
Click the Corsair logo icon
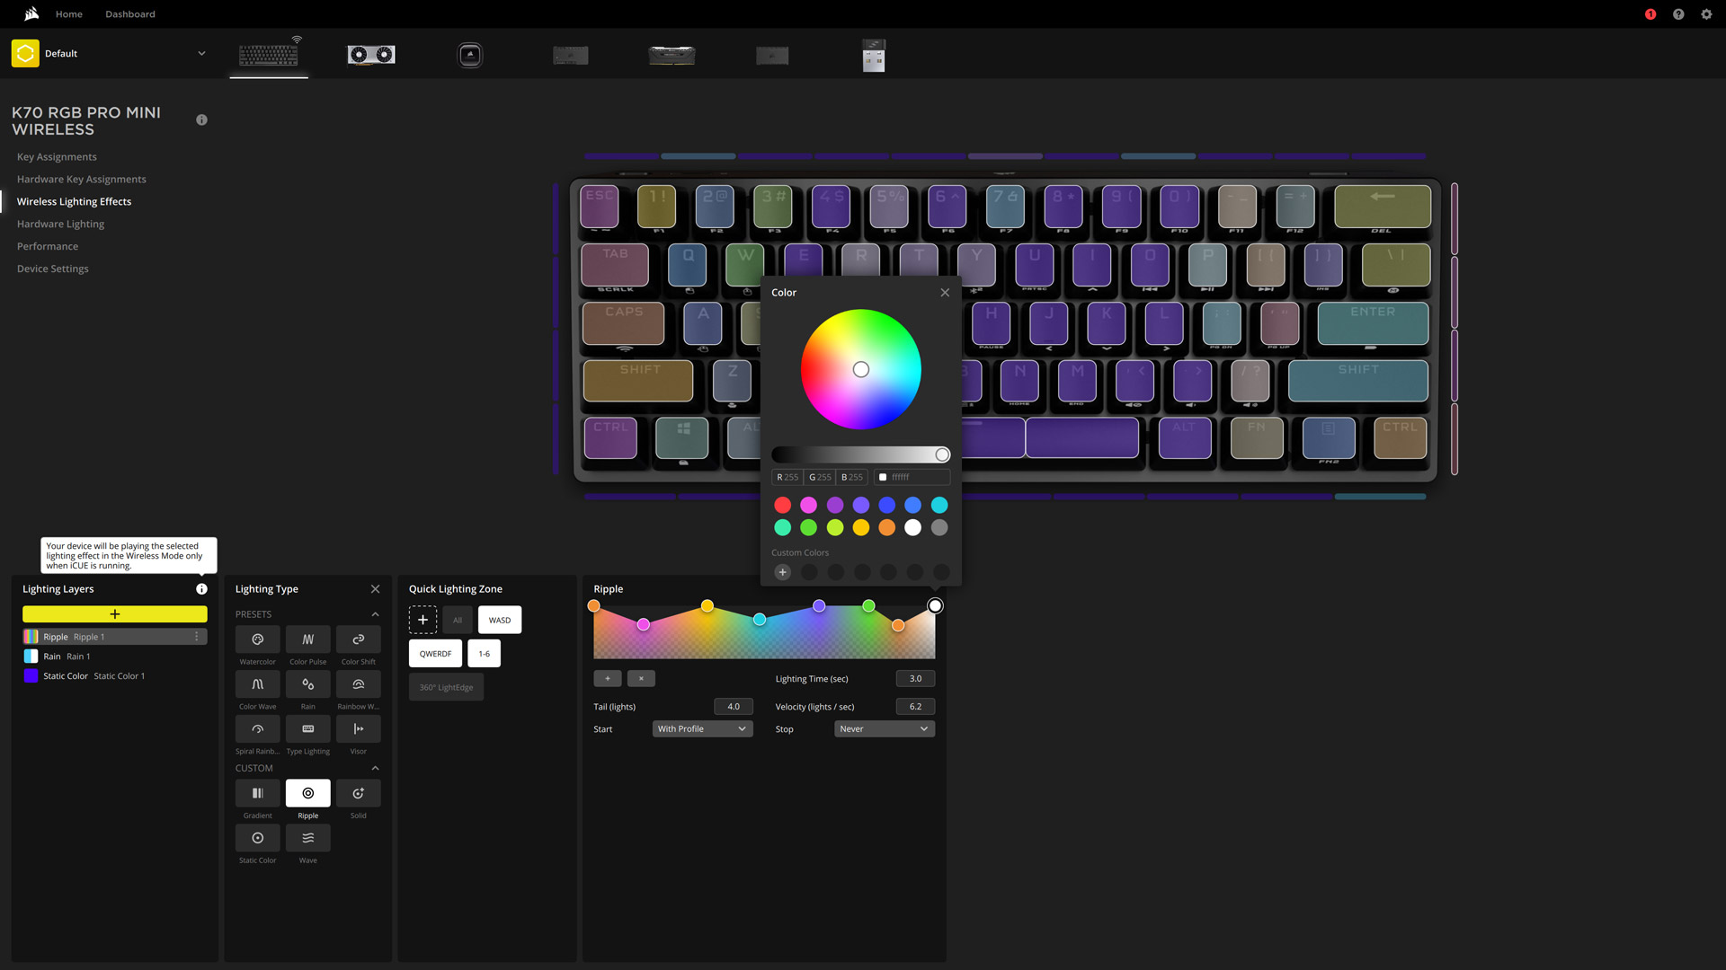click(31, 13)
